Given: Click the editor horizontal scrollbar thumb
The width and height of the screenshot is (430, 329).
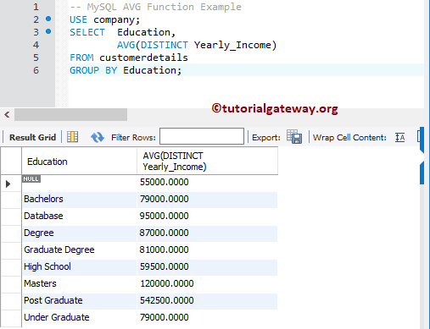Looking at the screenshot, I should pyautogui.click(x=70, y=114).
